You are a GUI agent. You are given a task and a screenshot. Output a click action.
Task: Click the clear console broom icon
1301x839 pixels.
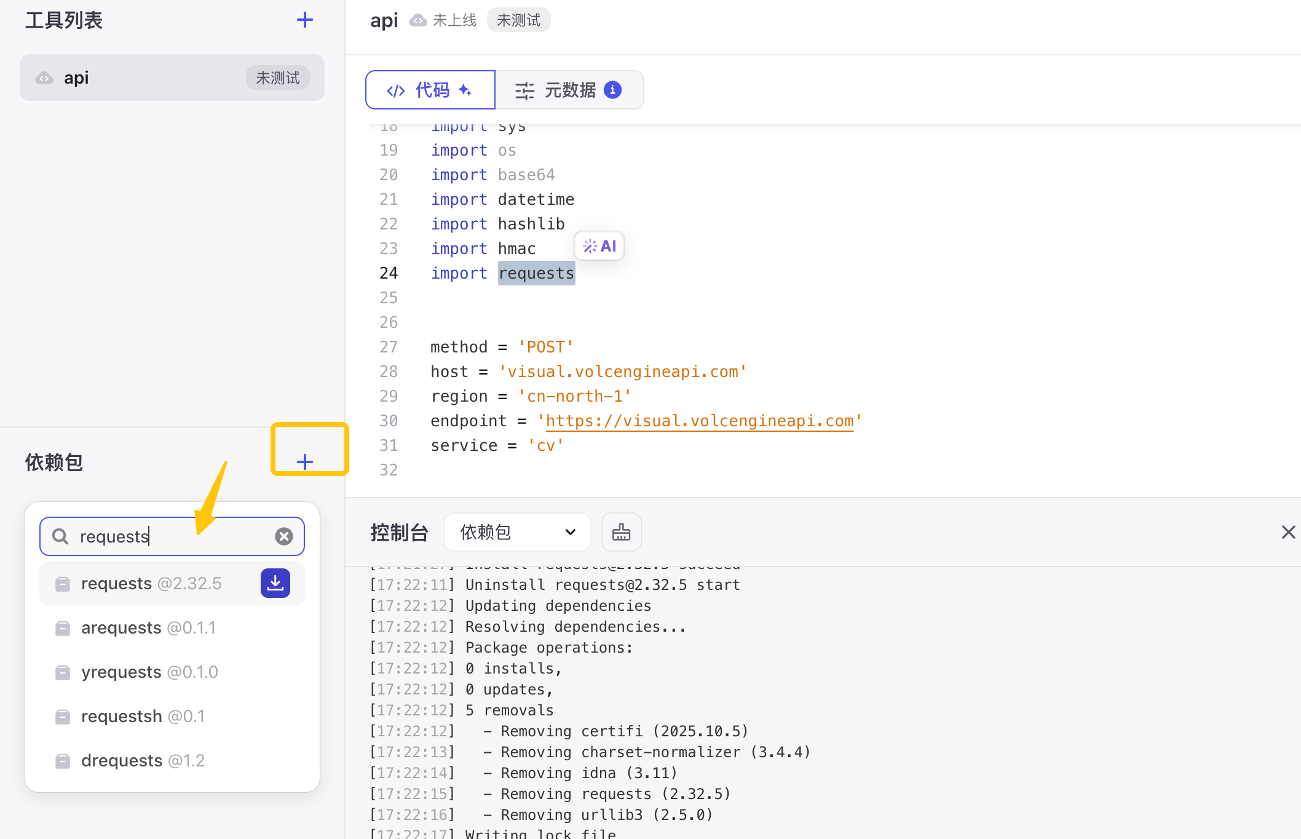(621, 532)
